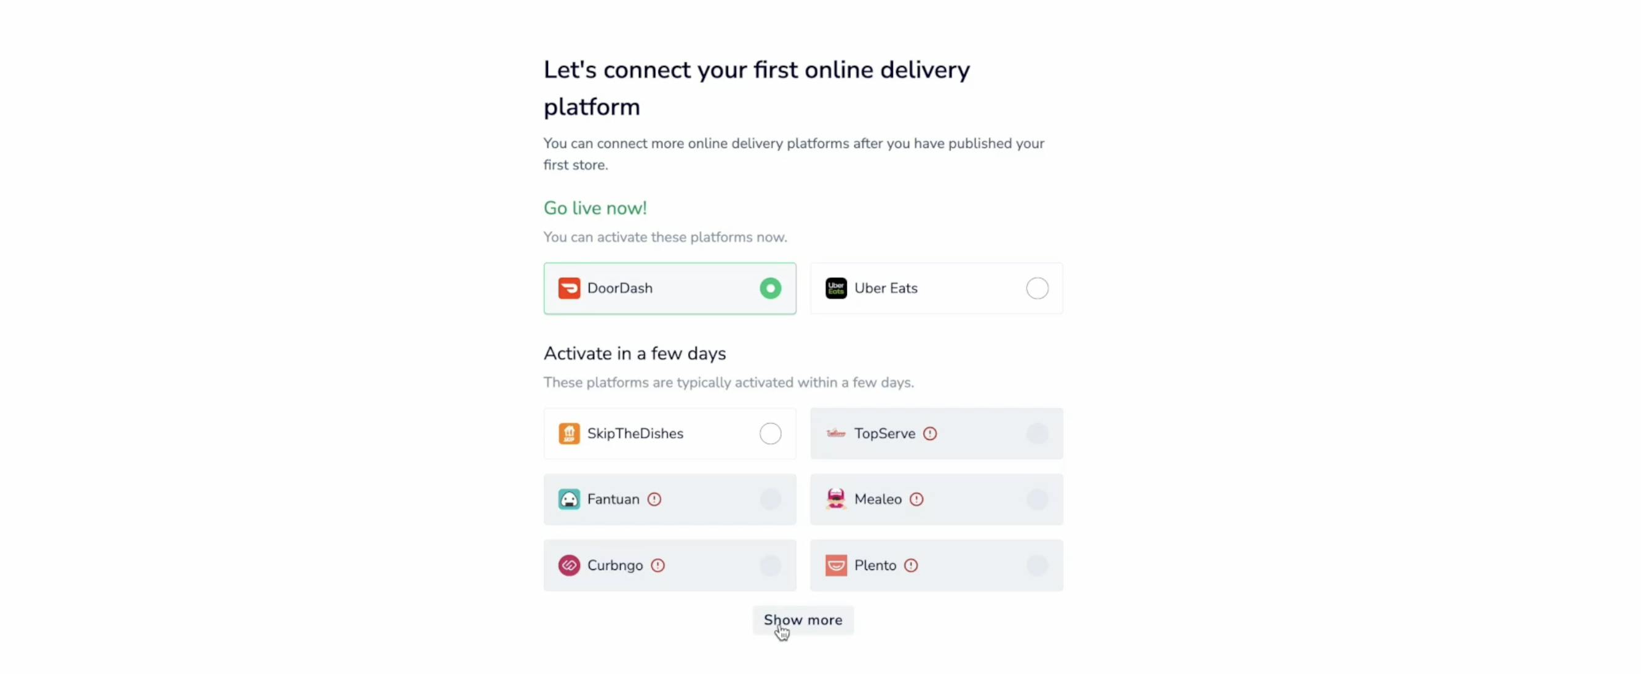Viewport: 1641px width, 674px height.
Task: Click the warning icon next to TopServe
Action: click(x=930, y=433)
